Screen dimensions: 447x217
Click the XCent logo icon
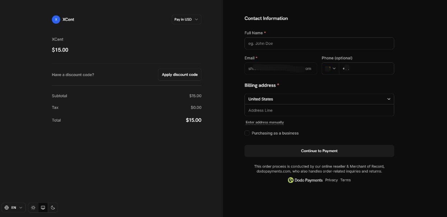click(x=56, y=19)
